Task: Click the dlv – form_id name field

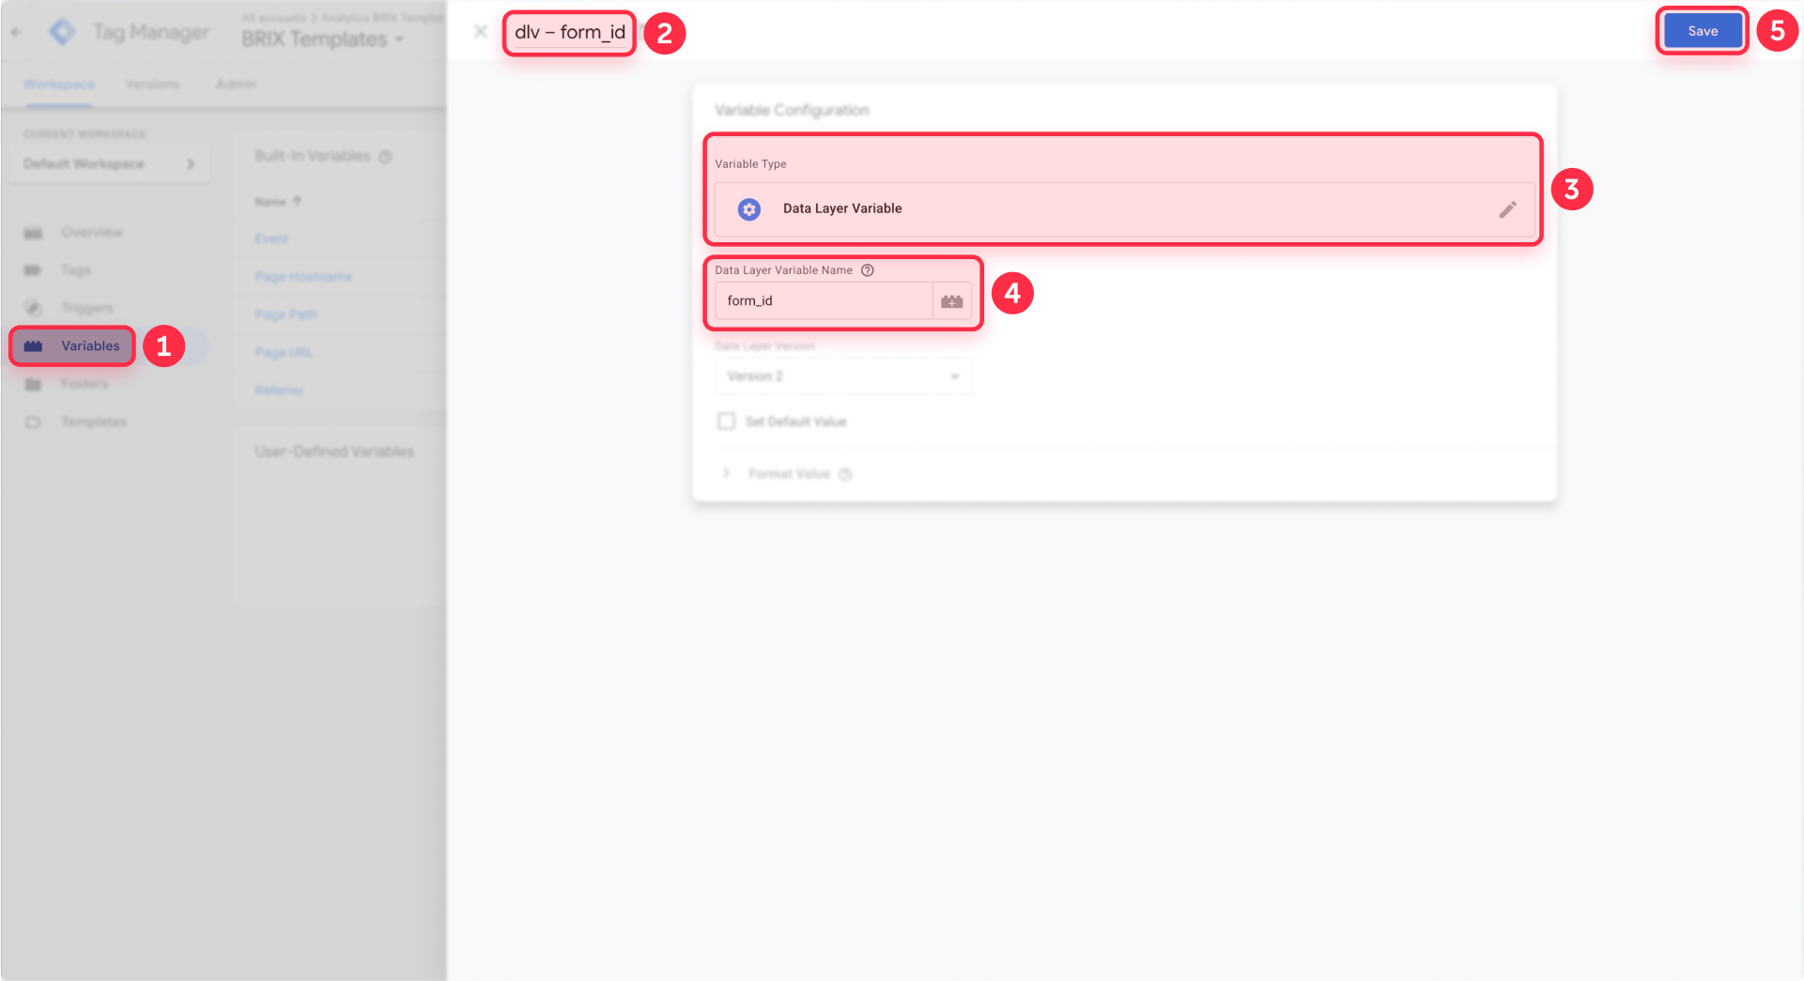Action: point(568,31)
